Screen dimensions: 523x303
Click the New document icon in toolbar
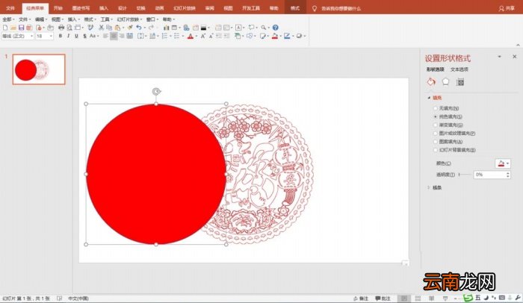[5, 28]
